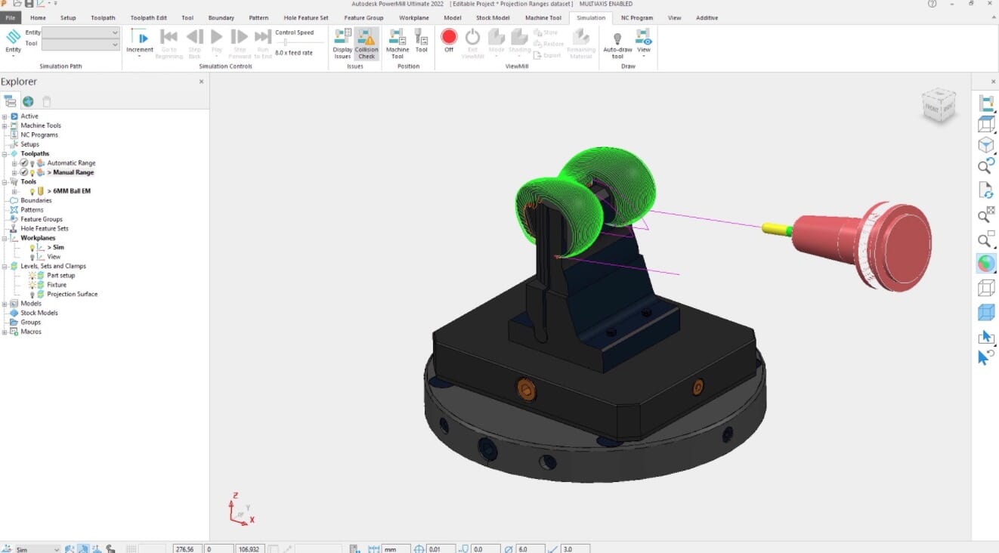The height and width of the screenshot is (553, 999).
Task: Toggle visibility of the 6MM Ball EM tool
Action: (32, 191)
